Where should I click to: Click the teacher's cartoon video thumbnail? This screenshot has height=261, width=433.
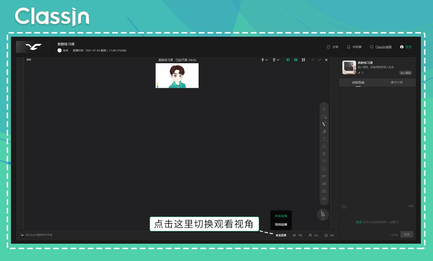click(x=177, y=76)
